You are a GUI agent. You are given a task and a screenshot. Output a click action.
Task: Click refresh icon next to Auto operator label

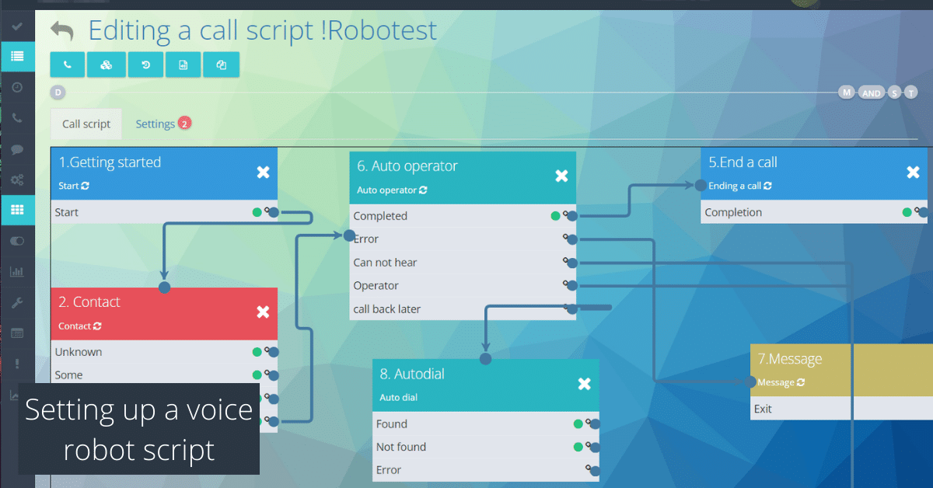click(423, 190)
